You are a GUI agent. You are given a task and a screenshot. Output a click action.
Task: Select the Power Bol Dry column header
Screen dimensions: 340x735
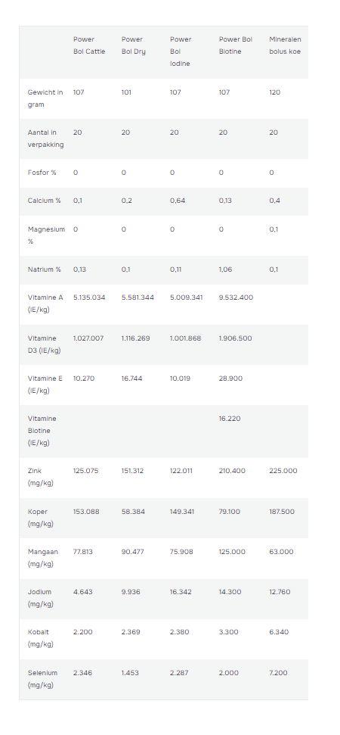point(133,45)
